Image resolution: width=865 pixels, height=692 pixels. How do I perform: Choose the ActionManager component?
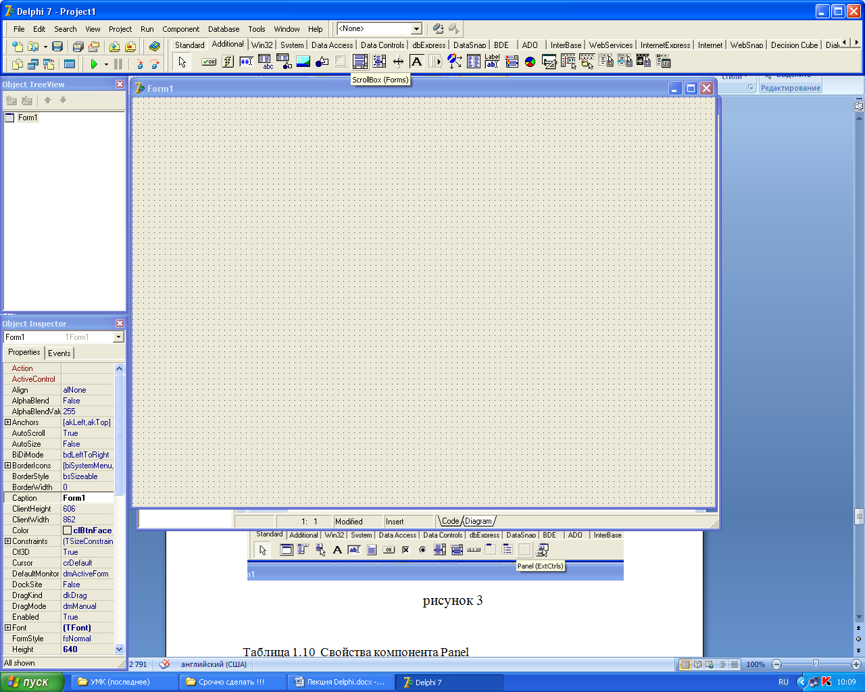pyautogui.click(x=549, y=62)
